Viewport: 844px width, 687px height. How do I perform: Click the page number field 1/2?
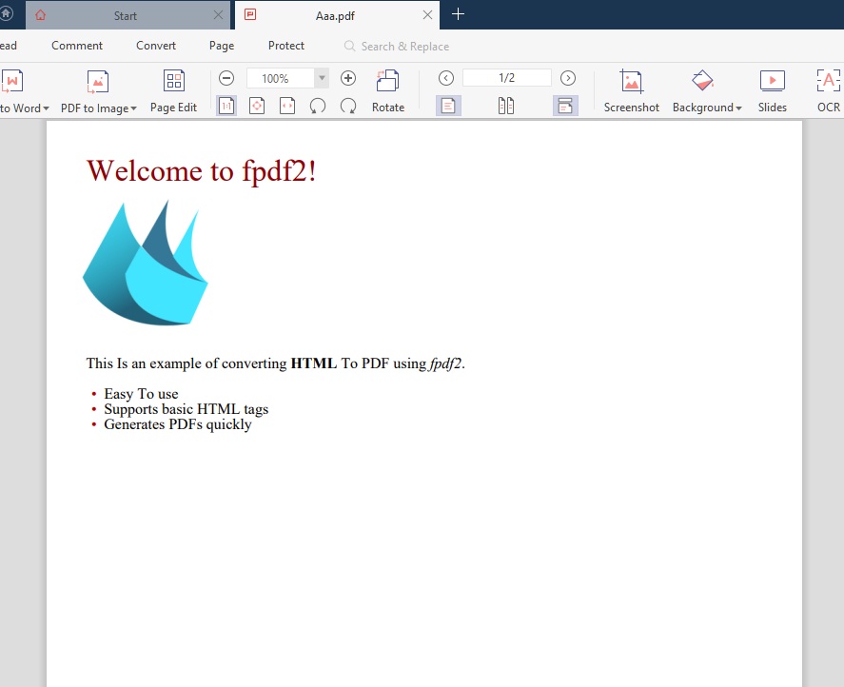[506, 78]
